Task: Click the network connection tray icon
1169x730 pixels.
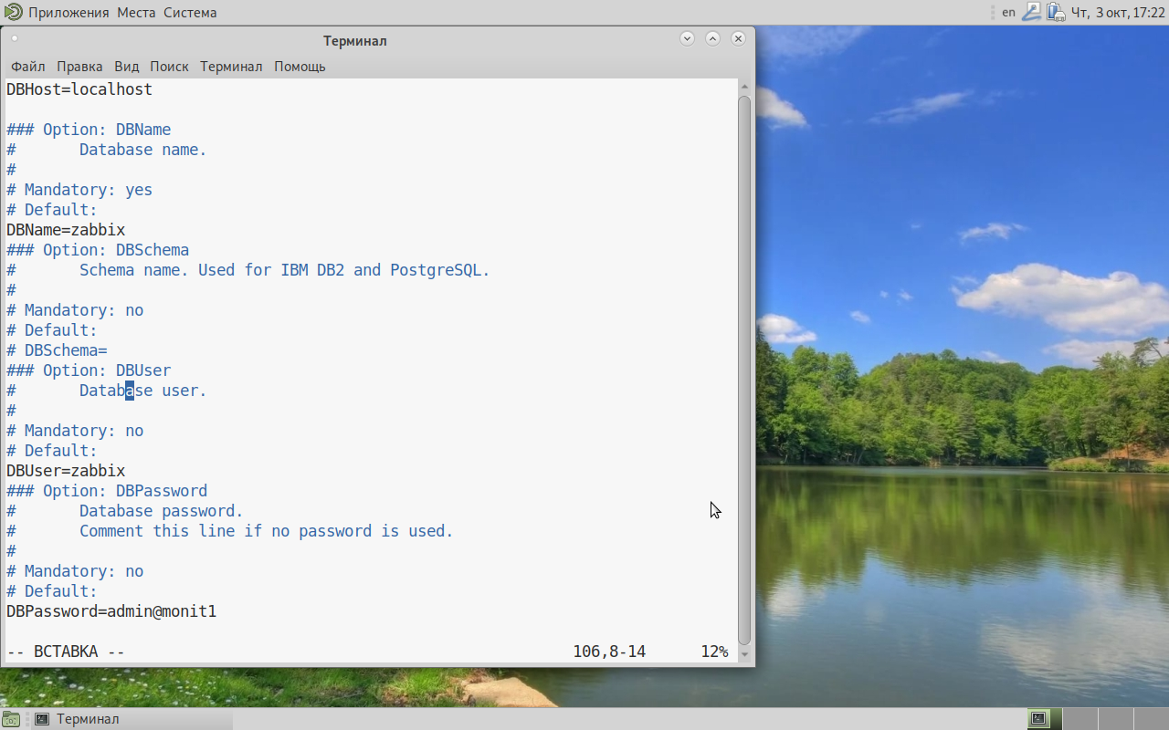Action: [1032, 12]
